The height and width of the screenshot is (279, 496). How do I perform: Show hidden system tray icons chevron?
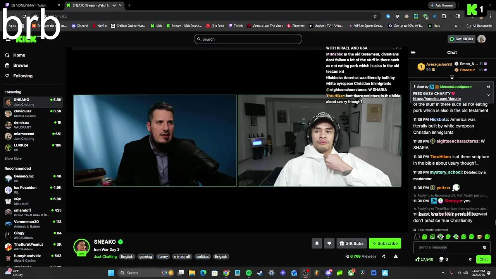coord(443,273)
